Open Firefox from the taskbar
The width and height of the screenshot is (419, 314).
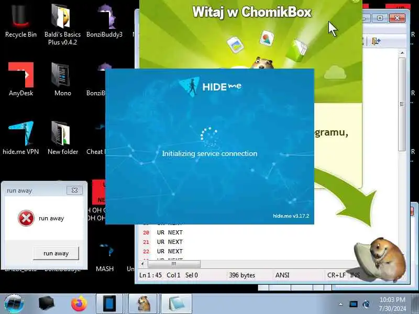click(79, 304)
